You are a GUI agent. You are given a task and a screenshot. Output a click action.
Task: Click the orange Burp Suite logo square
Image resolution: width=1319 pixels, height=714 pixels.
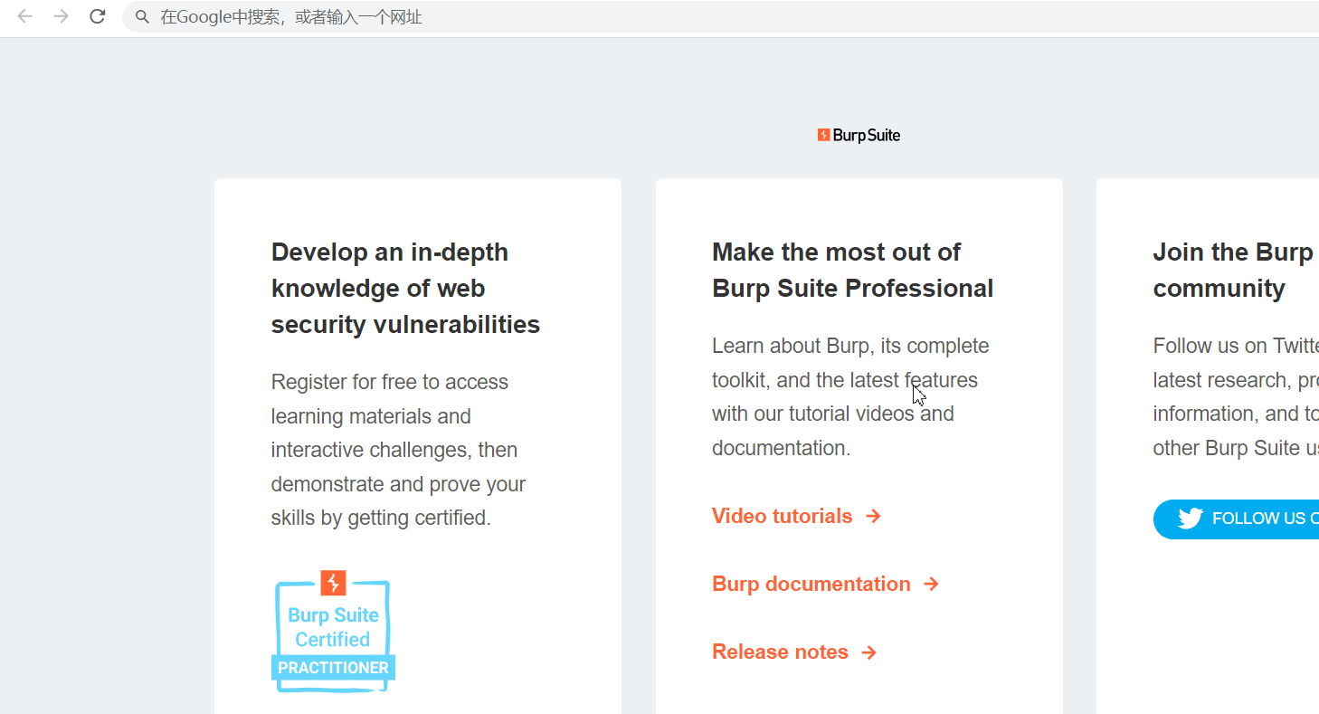click(823, 135)
